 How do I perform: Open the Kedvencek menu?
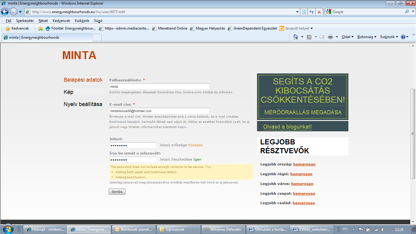[x=61, y=21]
